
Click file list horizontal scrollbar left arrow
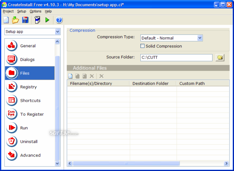click(70, 163)
